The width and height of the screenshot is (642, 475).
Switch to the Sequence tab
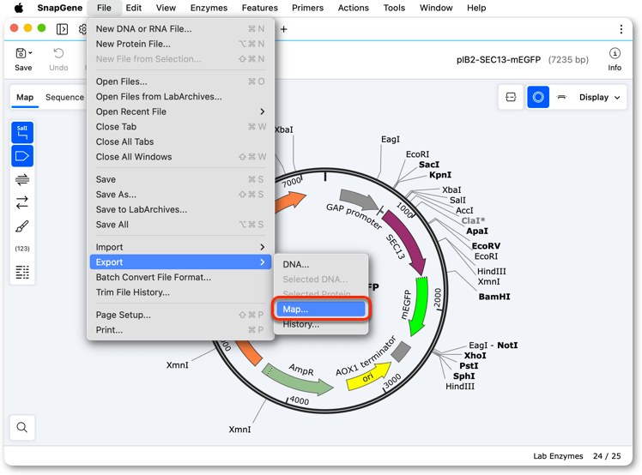pyautogui.click(x=64, y=98)
